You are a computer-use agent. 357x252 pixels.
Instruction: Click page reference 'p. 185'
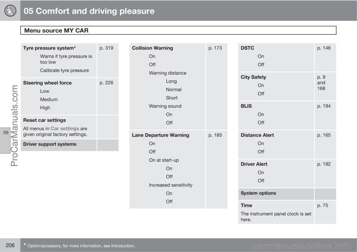tap(215, 135)
